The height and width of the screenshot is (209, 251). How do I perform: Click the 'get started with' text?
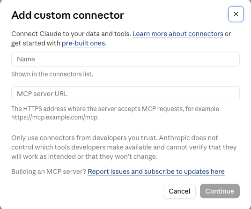[x=36, y=43]
